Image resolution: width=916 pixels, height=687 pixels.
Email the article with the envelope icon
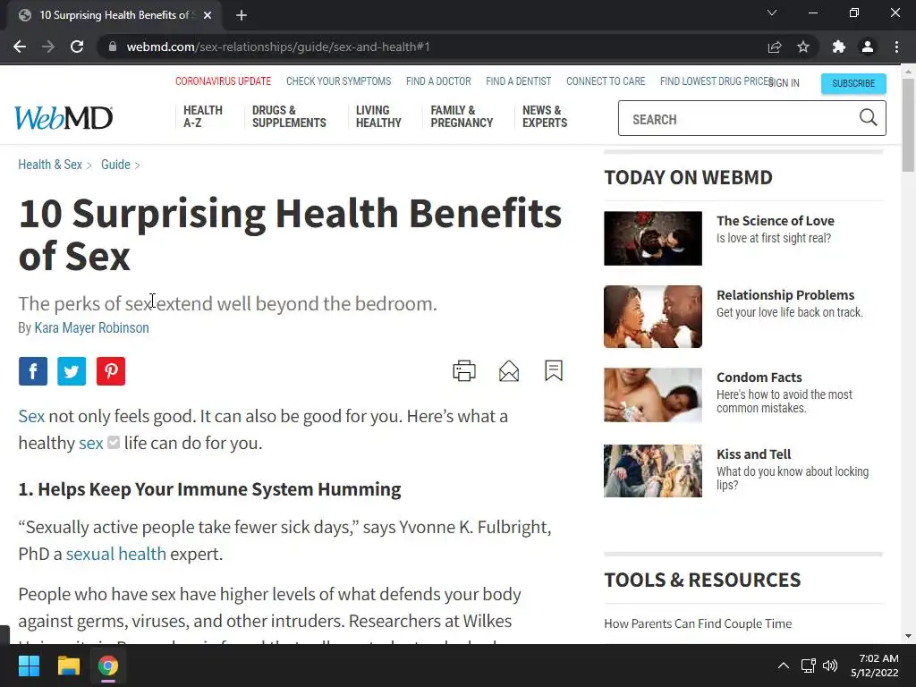(509, 371)
